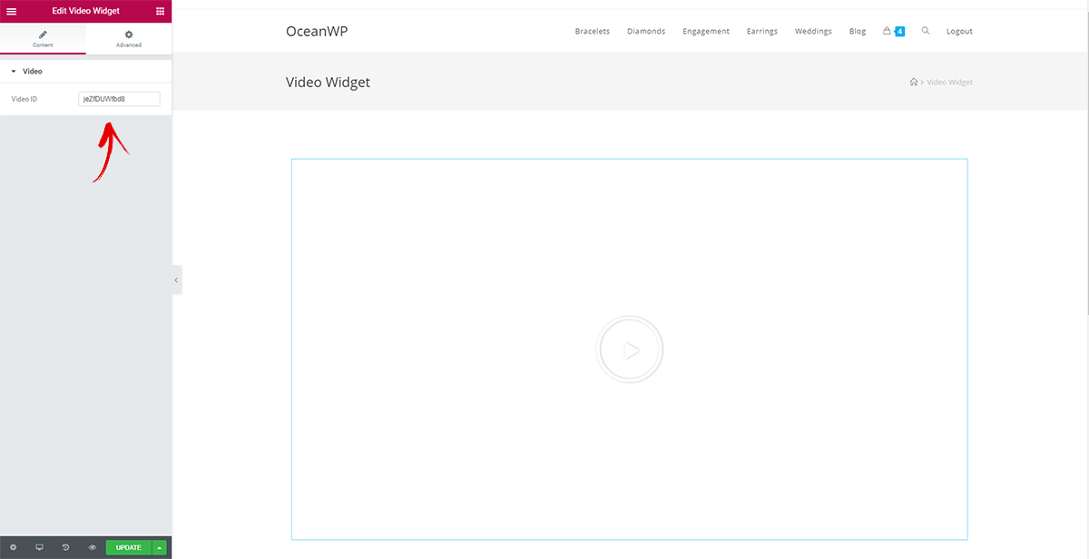Click the Video Widget page title
Screen dimensions: 1089x559
pyautogui.click(x=328, y=82)
